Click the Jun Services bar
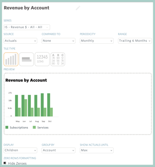The image size is (155, 167). [x=26, y=108]
